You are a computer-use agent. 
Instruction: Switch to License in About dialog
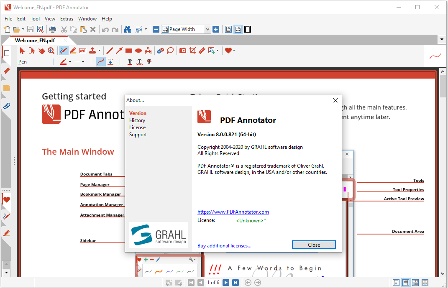pos(138,127)
